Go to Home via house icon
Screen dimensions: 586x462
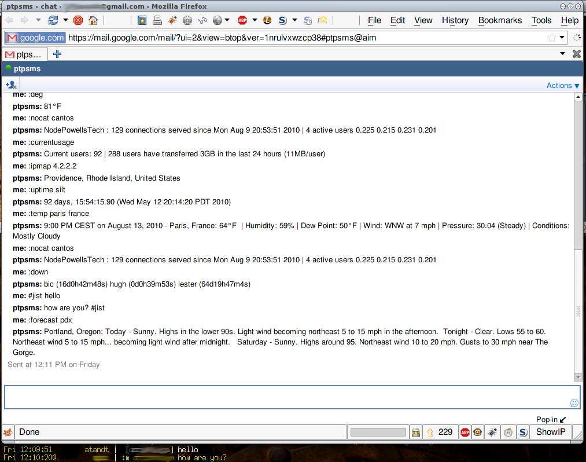tap(93, 20)
